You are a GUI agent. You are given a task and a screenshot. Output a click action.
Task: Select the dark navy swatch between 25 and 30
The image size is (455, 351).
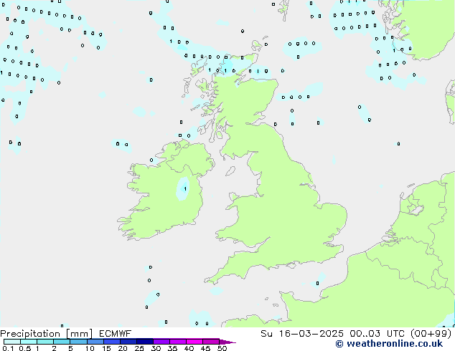tap(145, 342)
